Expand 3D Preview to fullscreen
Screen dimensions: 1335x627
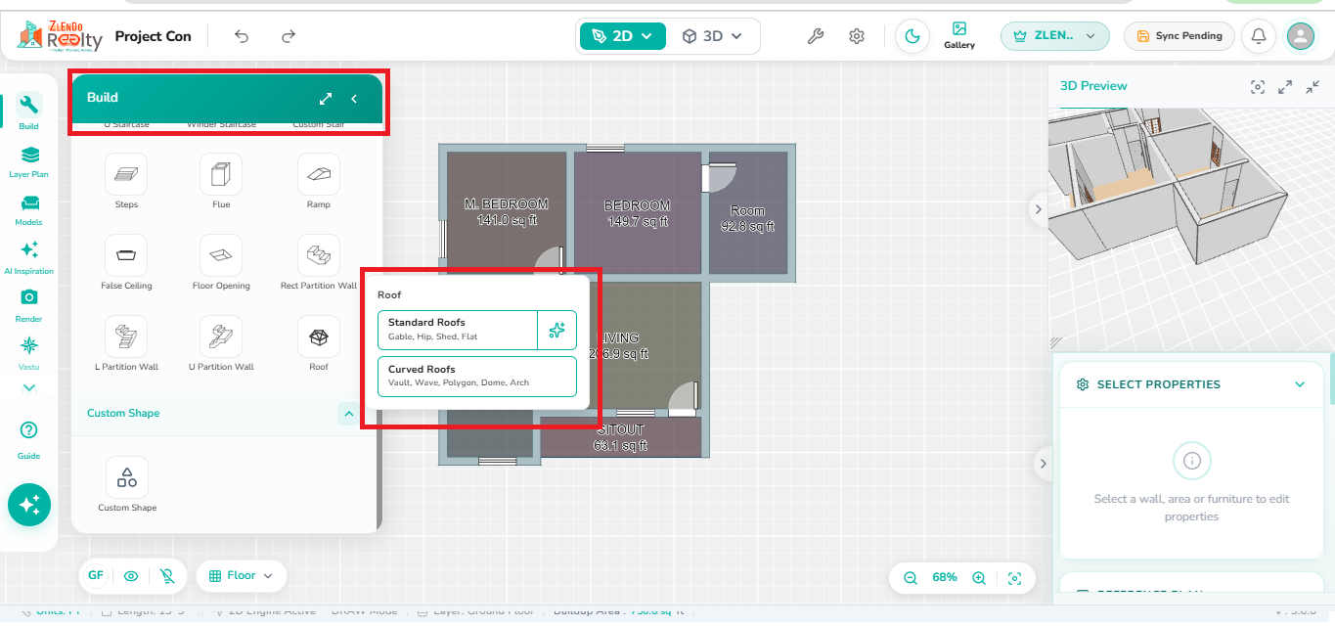click(1285, 87)
